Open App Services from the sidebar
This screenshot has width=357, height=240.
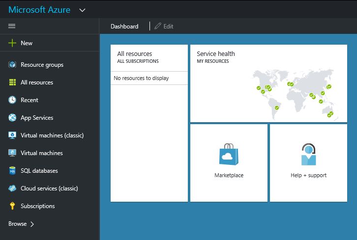coord(37,118)
